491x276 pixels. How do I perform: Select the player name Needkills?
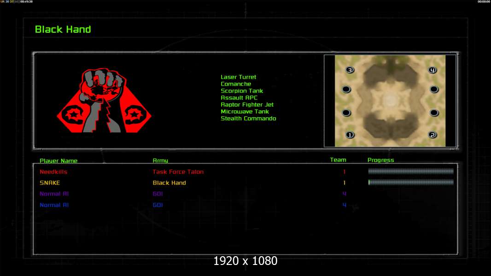tap(53, 172)
